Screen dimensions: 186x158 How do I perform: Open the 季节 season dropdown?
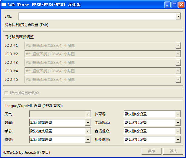[x=88, y=131]
